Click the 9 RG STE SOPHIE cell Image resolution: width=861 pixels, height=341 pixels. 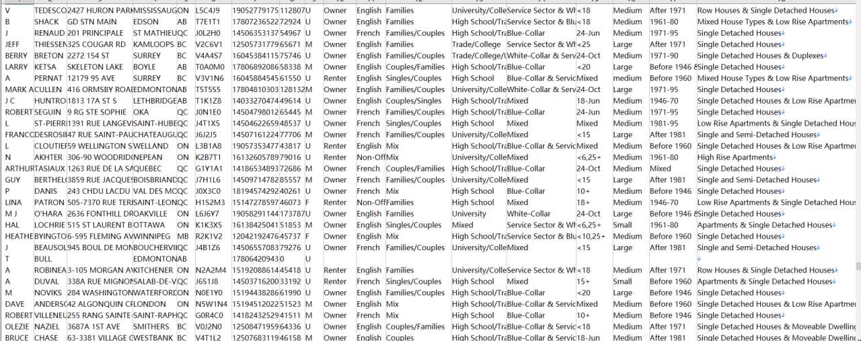point(100,112)
